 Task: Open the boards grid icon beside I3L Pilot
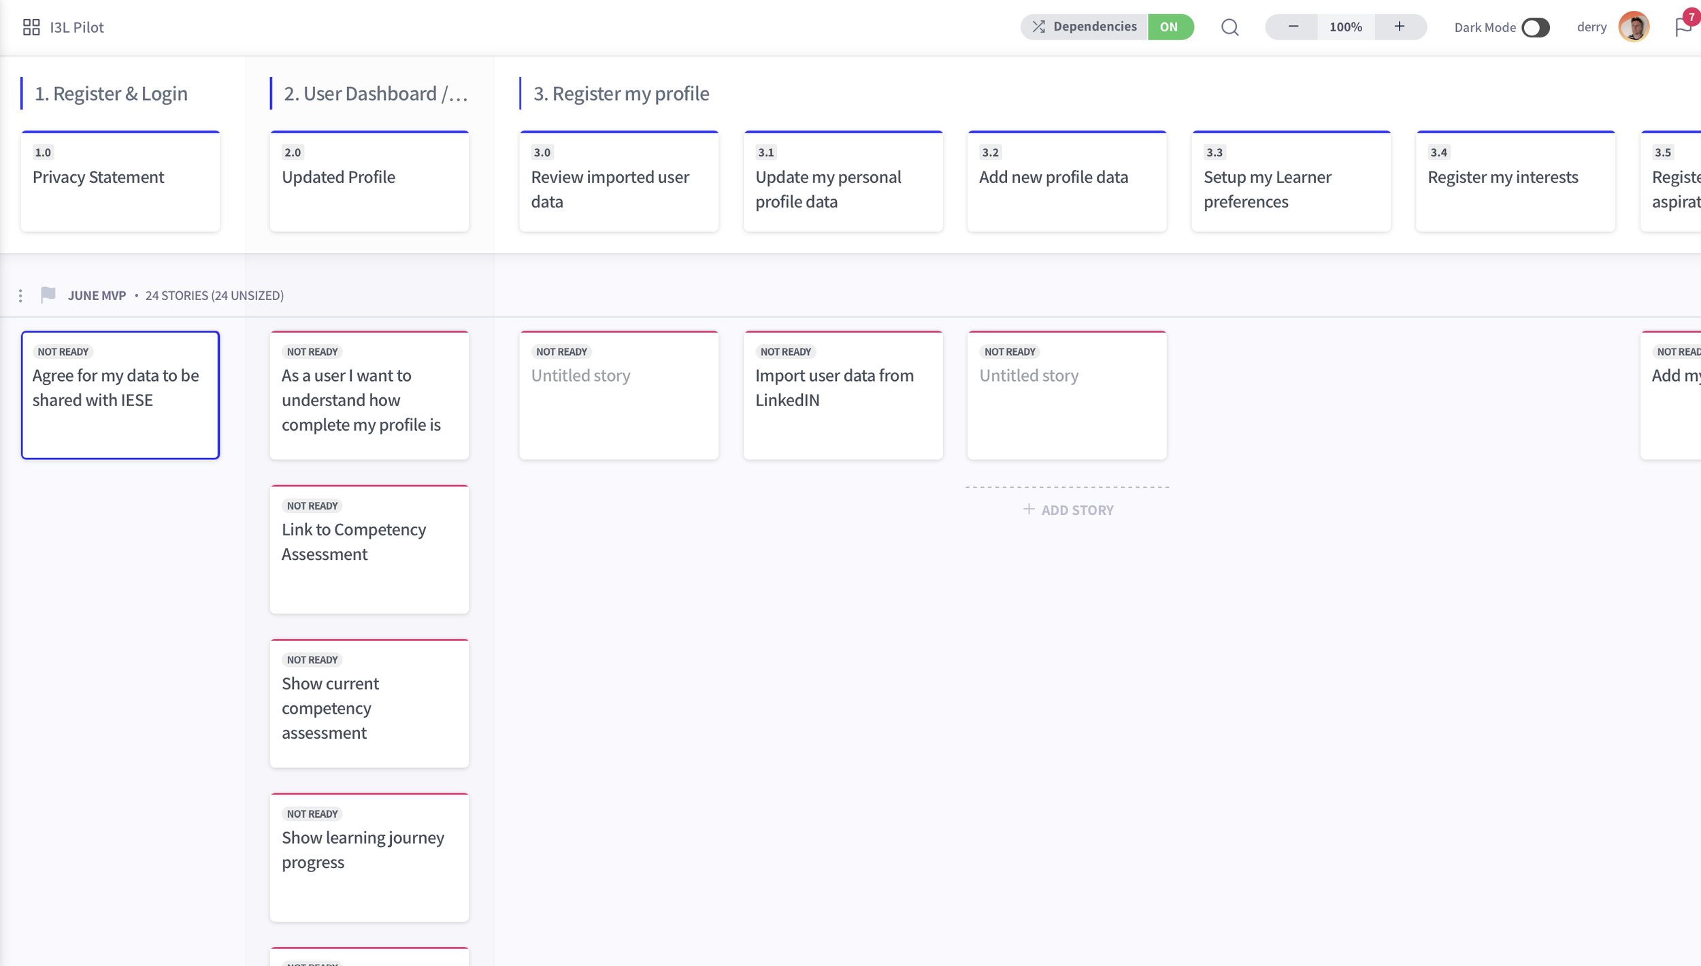[31, 27]
